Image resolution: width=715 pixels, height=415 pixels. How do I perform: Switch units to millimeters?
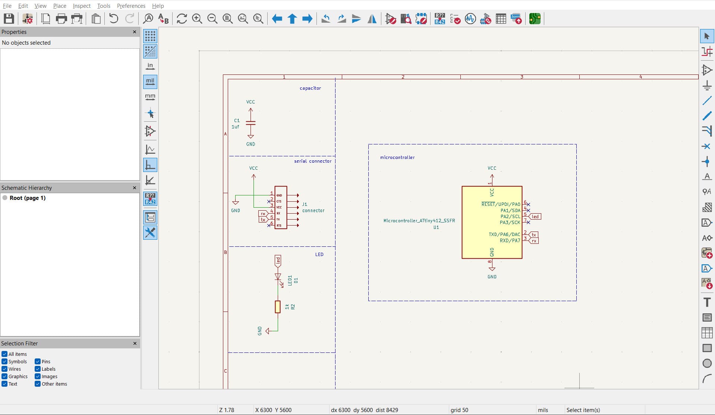(x=150, y=97)
